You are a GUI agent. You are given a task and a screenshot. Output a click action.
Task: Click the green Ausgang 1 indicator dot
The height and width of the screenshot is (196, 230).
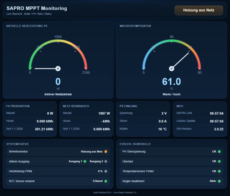[85, 161]
